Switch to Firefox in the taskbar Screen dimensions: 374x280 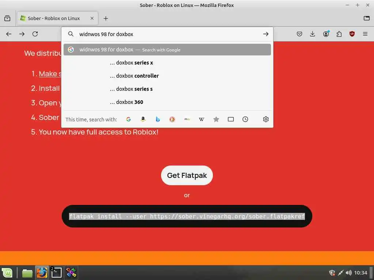42,273
